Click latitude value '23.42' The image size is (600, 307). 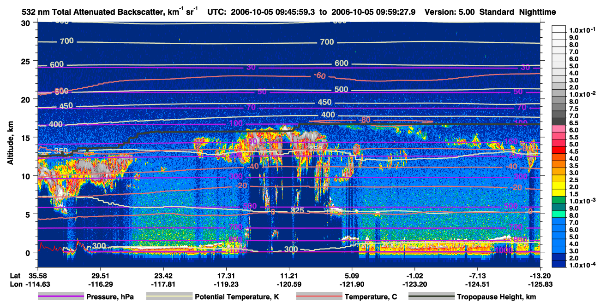(x=163, y=275)
